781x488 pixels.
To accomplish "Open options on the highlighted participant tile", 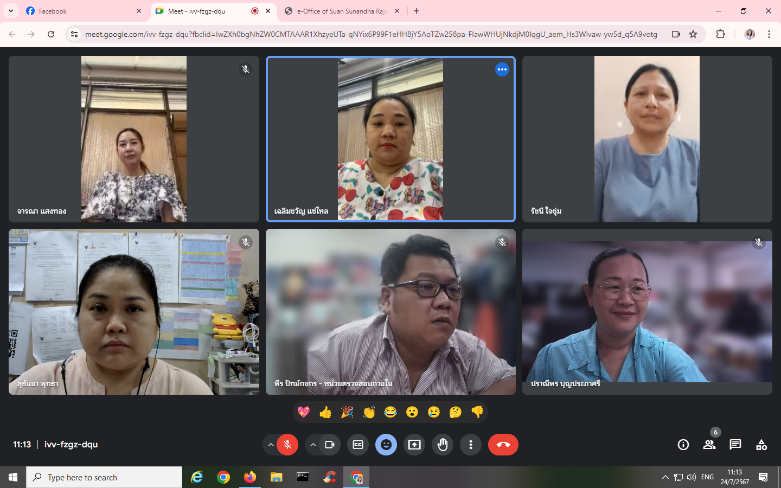I will (502, 69).
